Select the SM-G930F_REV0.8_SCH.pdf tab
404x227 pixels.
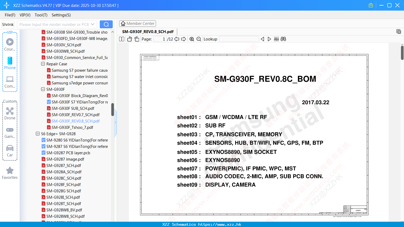click(148, 32)
